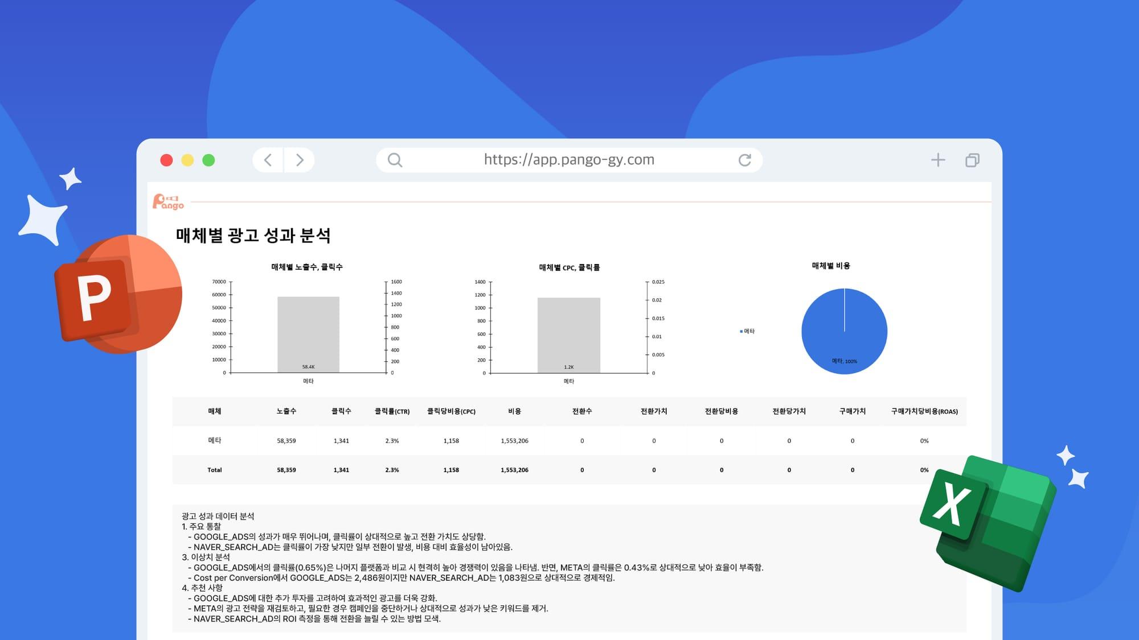Click the 전환당비용 column header
1139x640 pixels.
click(x=722, y=411)
